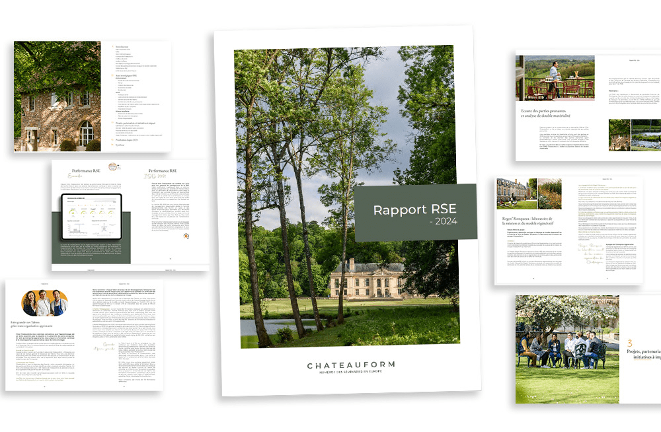Click the Rapport RSE 2024 green title banner
The width and height of the screenshot is (661, 432).
pyautogui.click(x=415, y=213)
